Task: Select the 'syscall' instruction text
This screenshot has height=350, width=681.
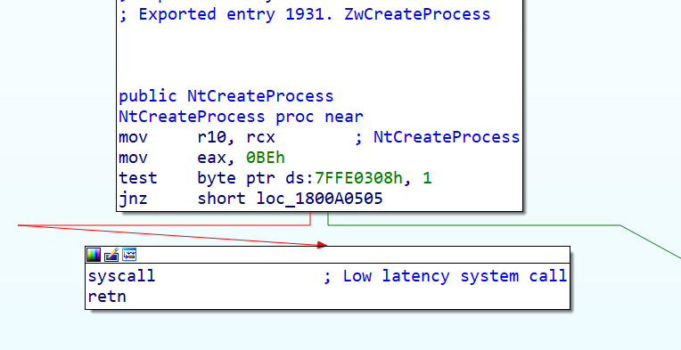Action: coord(121,276)
